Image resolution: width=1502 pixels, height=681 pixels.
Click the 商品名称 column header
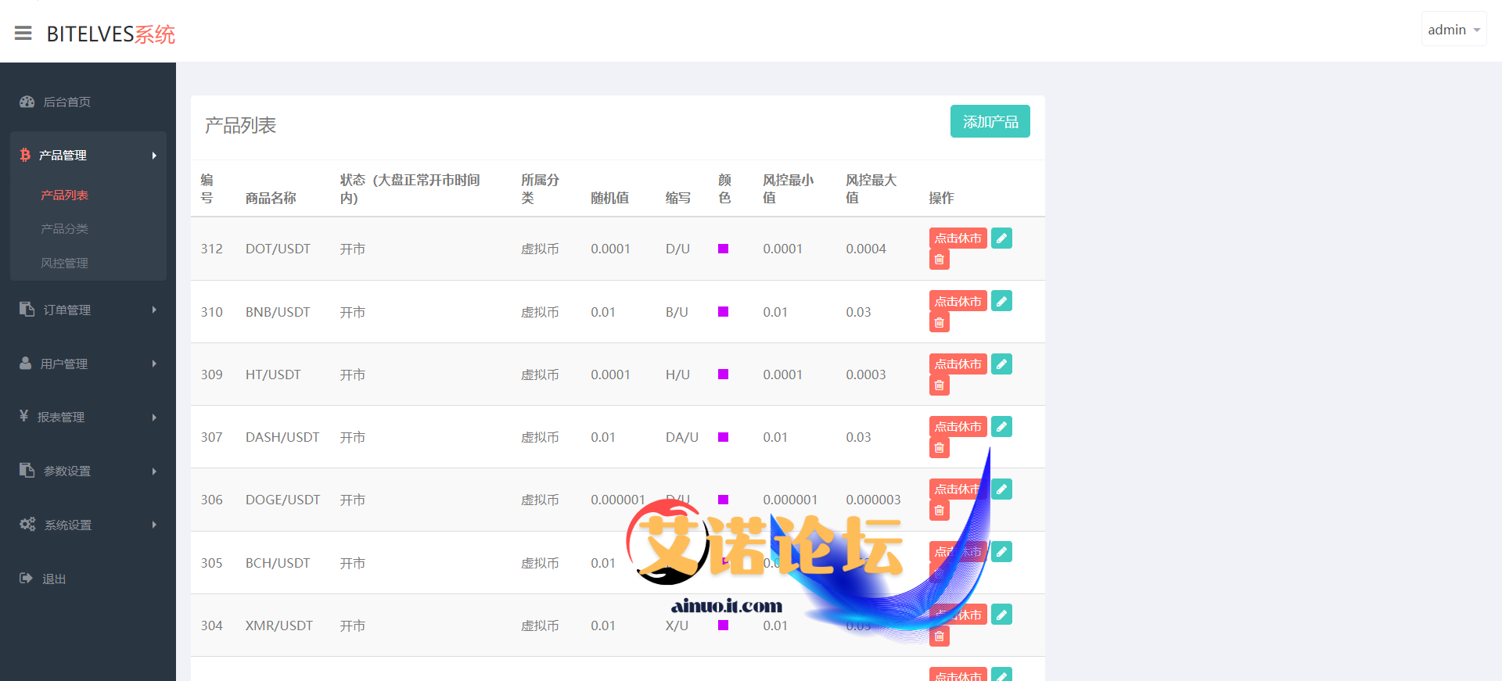click(271, 198)
